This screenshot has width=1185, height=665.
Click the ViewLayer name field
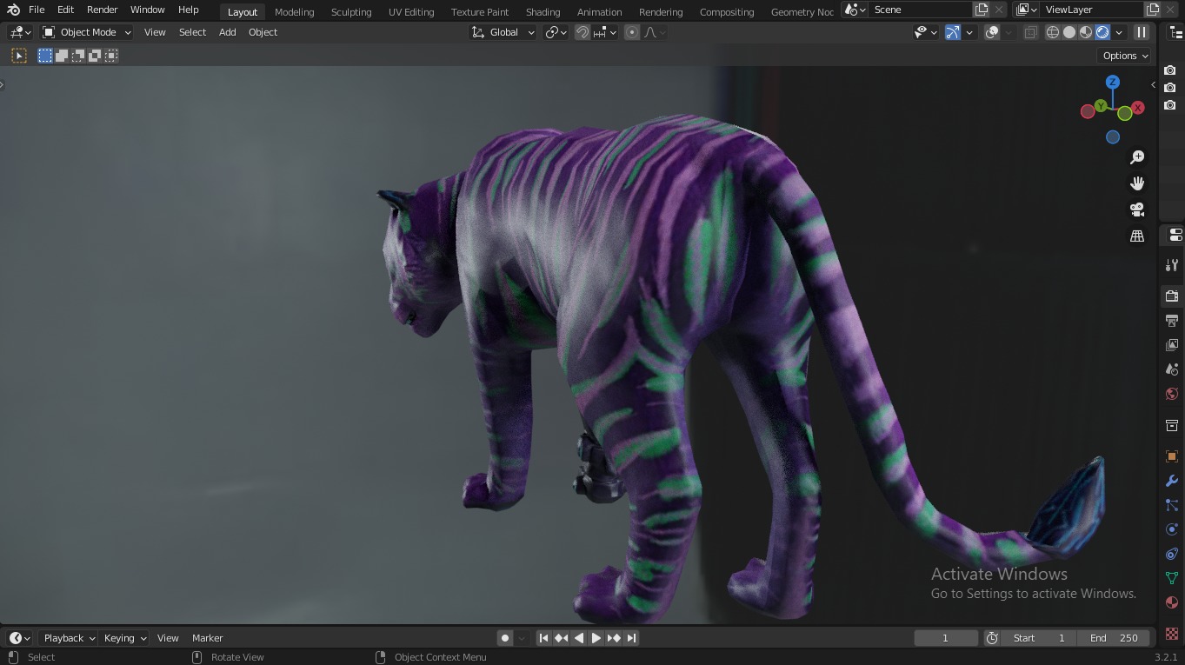click(x=1091, y=10)
